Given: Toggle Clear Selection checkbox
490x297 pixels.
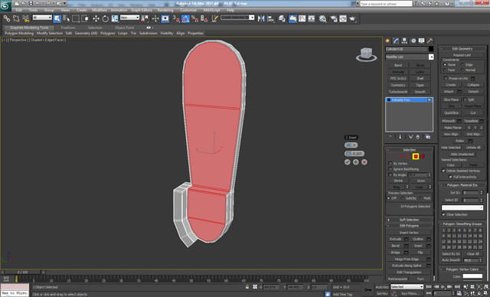Looking at the screenshot, I should (443, 214).
